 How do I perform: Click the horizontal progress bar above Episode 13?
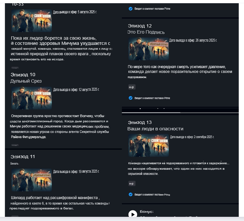180,113
